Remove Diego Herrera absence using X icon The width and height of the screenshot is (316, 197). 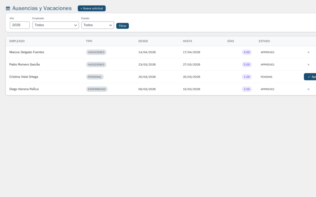(x=308, y=89)
